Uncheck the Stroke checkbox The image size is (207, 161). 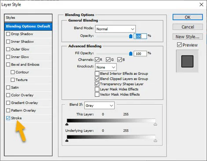[x=8, y=118]
